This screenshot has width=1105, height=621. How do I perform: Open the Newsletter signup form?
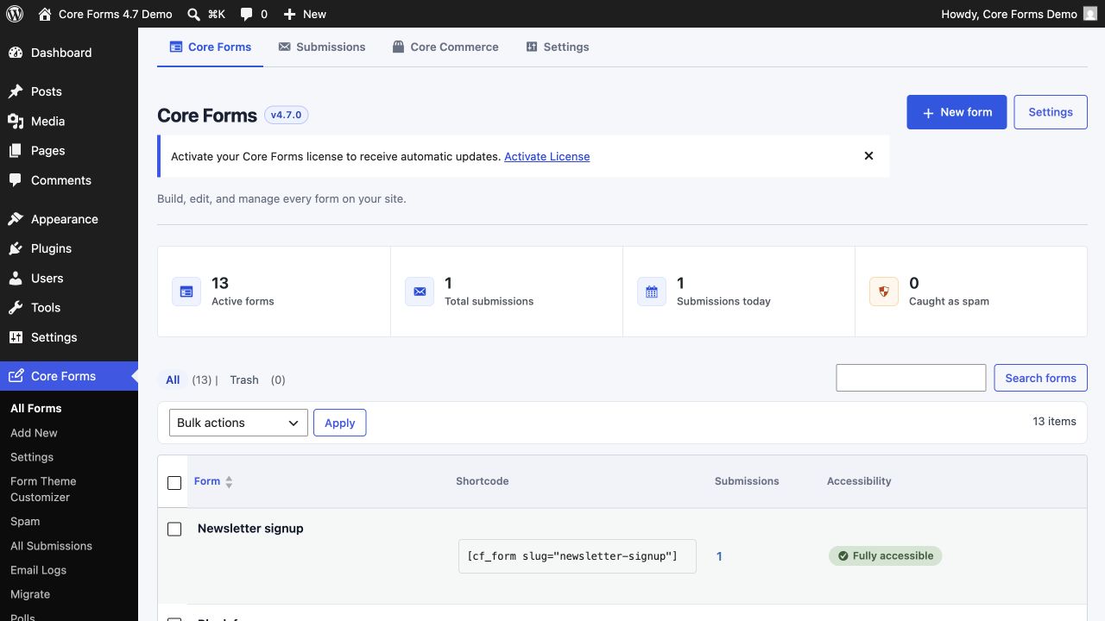(x=250, y=529)
